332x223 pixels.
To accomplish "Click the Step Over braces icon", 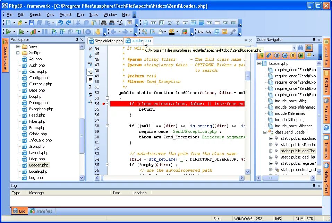I will click(x=62, y=32).
